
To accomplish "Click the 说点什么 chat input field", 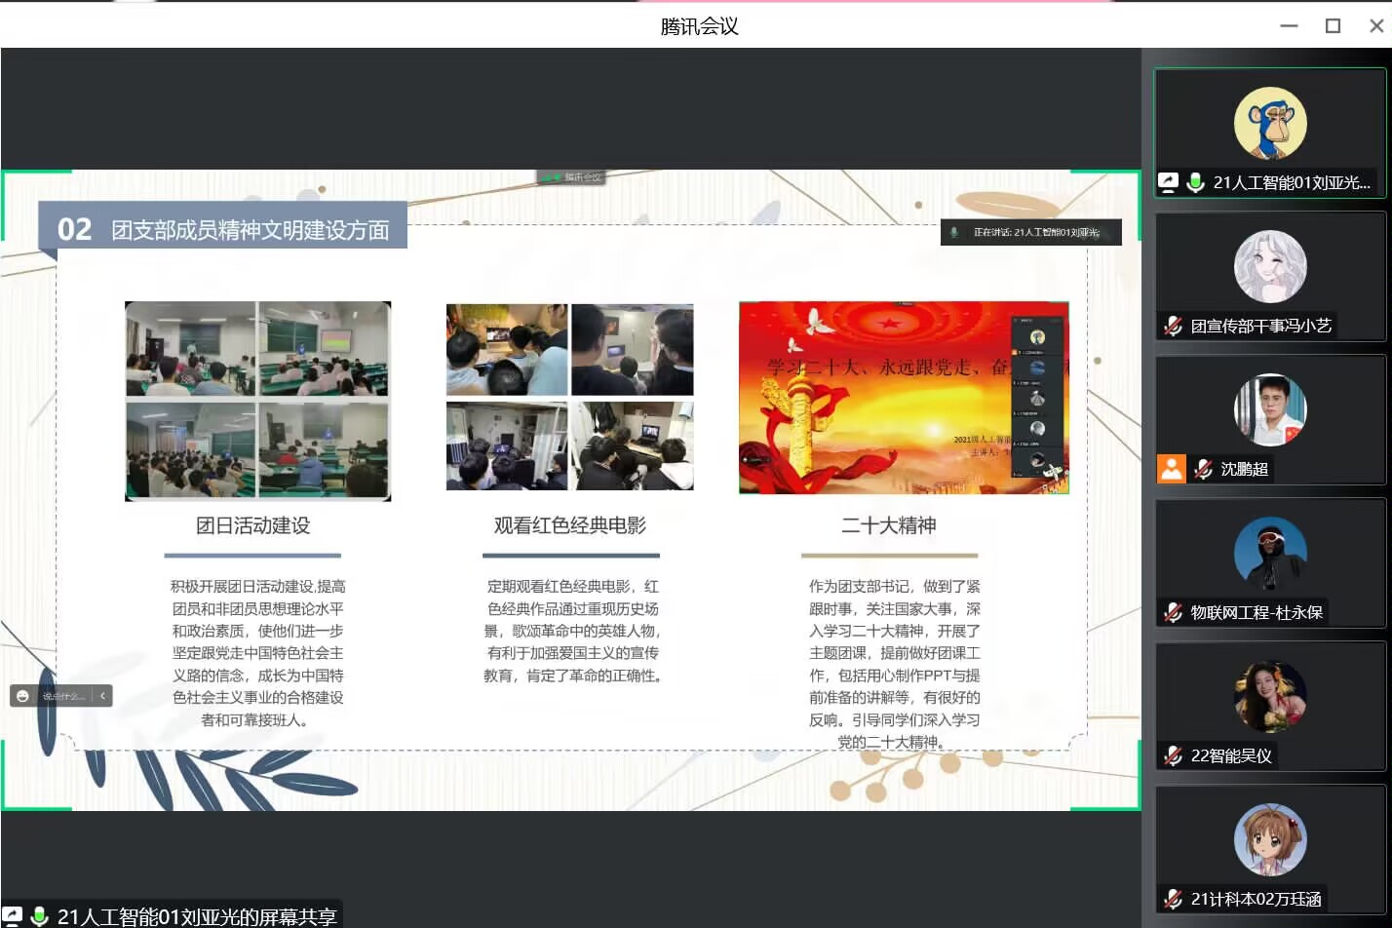I will coord(63,696).
